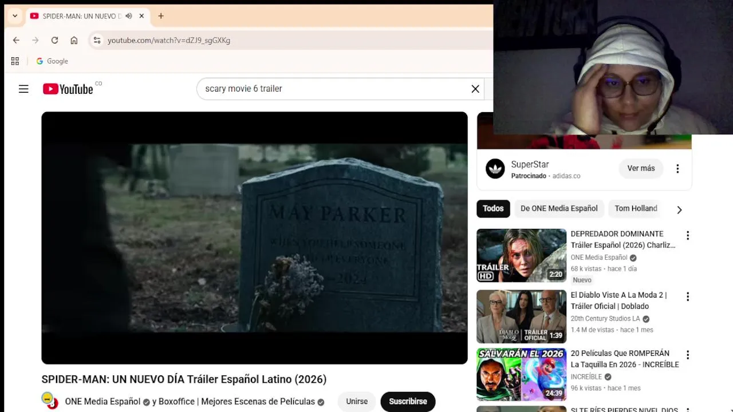Viewport: 733px width, 412px height.
Task: Open the tab search dropdown arrow
Action: [15, 16]
